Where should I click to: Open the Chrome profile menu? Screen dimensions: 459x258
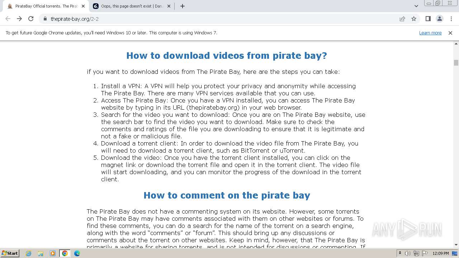pyautogui.click(x=440, y=19)
